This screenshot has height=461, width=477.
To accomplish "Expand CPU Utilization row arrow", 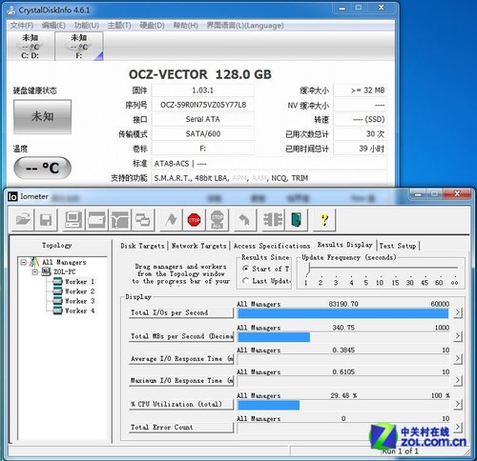I will (x=457, y=404).
